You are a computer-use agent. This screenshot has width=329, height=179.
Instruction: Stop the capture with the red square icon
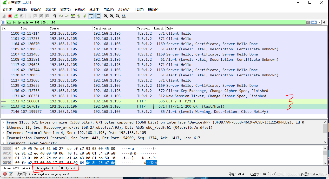(x=10, y=16)
